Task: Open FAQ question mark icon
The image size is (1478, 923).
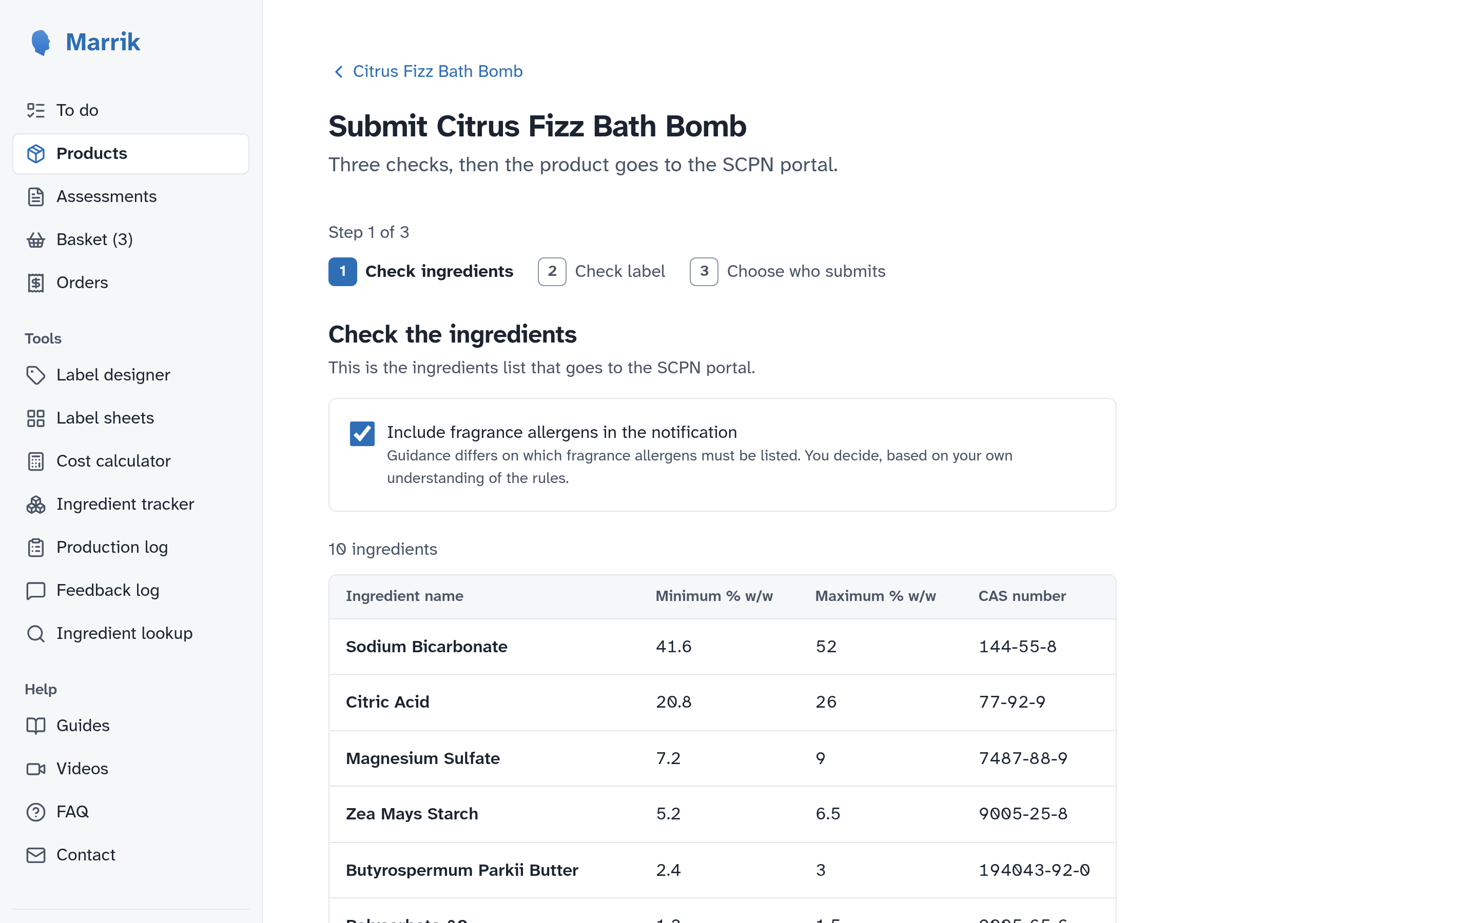Action: click(36, 812)
